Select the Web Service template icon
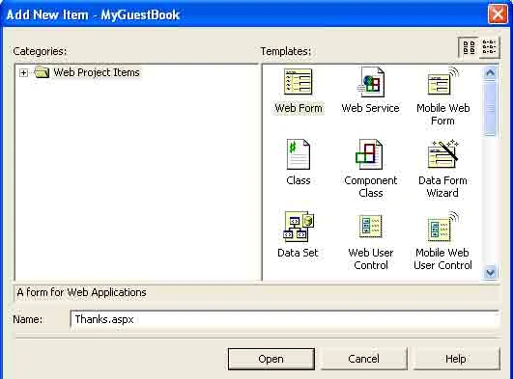 [370, 82]
